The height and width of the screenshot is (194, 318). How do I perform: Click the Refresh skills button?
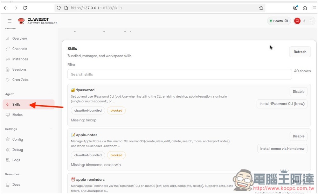click(x=300, y=52)
